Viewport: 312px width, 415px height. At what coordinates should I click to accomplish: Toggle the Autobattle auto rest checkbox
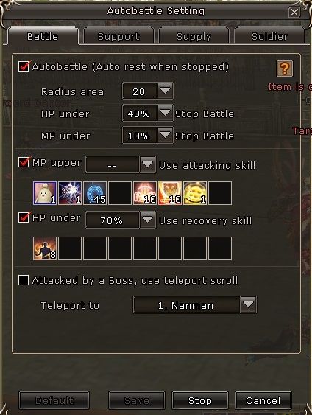(24, 66)
